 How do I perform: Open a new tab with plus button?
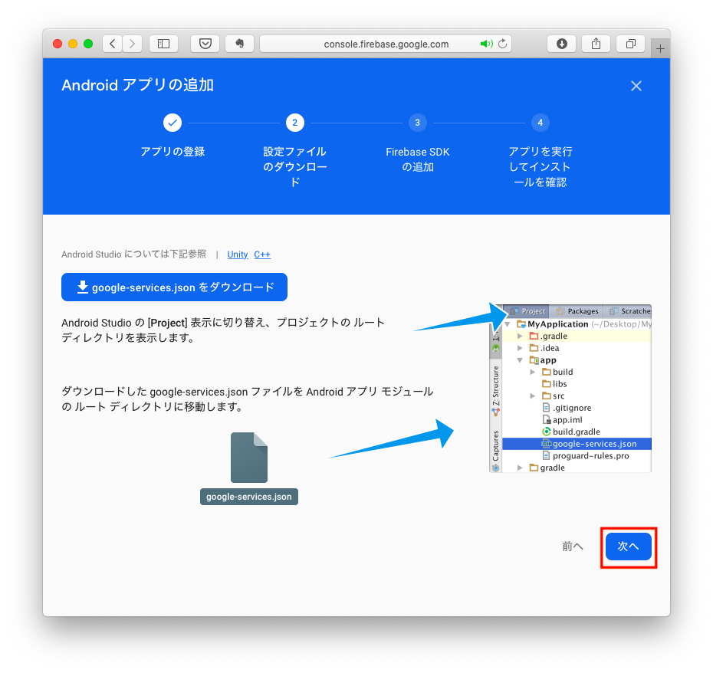click(x=660, y=48)
